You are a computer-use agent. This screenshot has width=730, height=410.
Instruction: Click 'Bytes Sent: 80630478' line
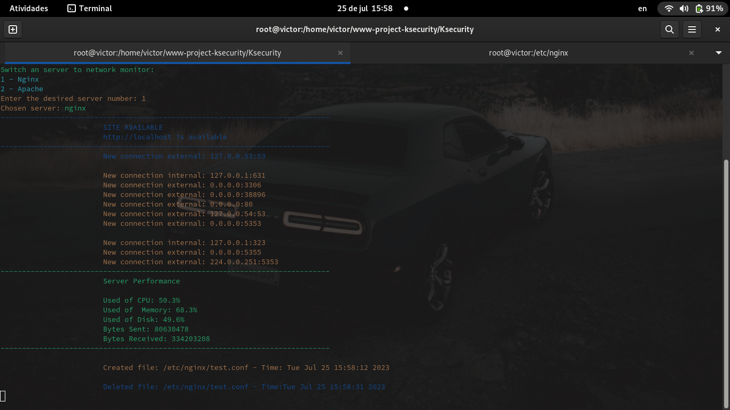point(146,329)
